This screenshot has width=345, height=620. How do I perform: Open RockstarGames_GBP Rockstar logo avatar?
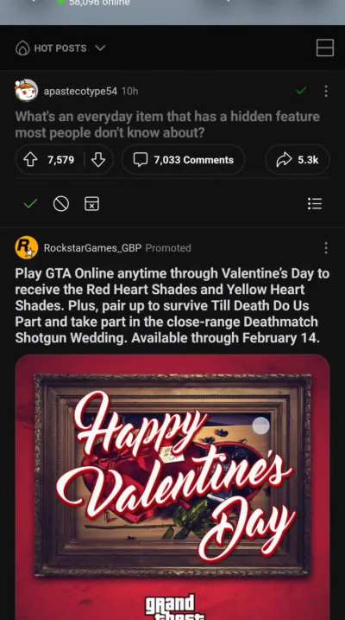[27, 247]
